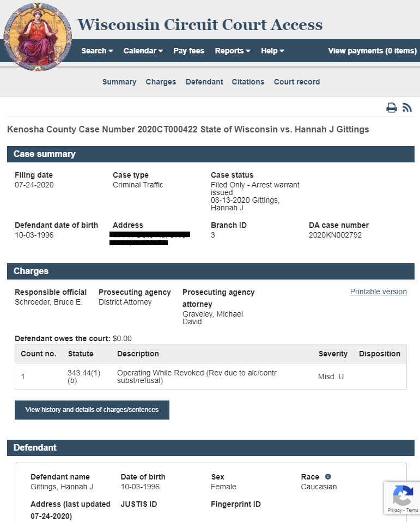Click the Lady Justice seal logo
Viewport: 420px width, 522px height.
(x=37, y=37)
